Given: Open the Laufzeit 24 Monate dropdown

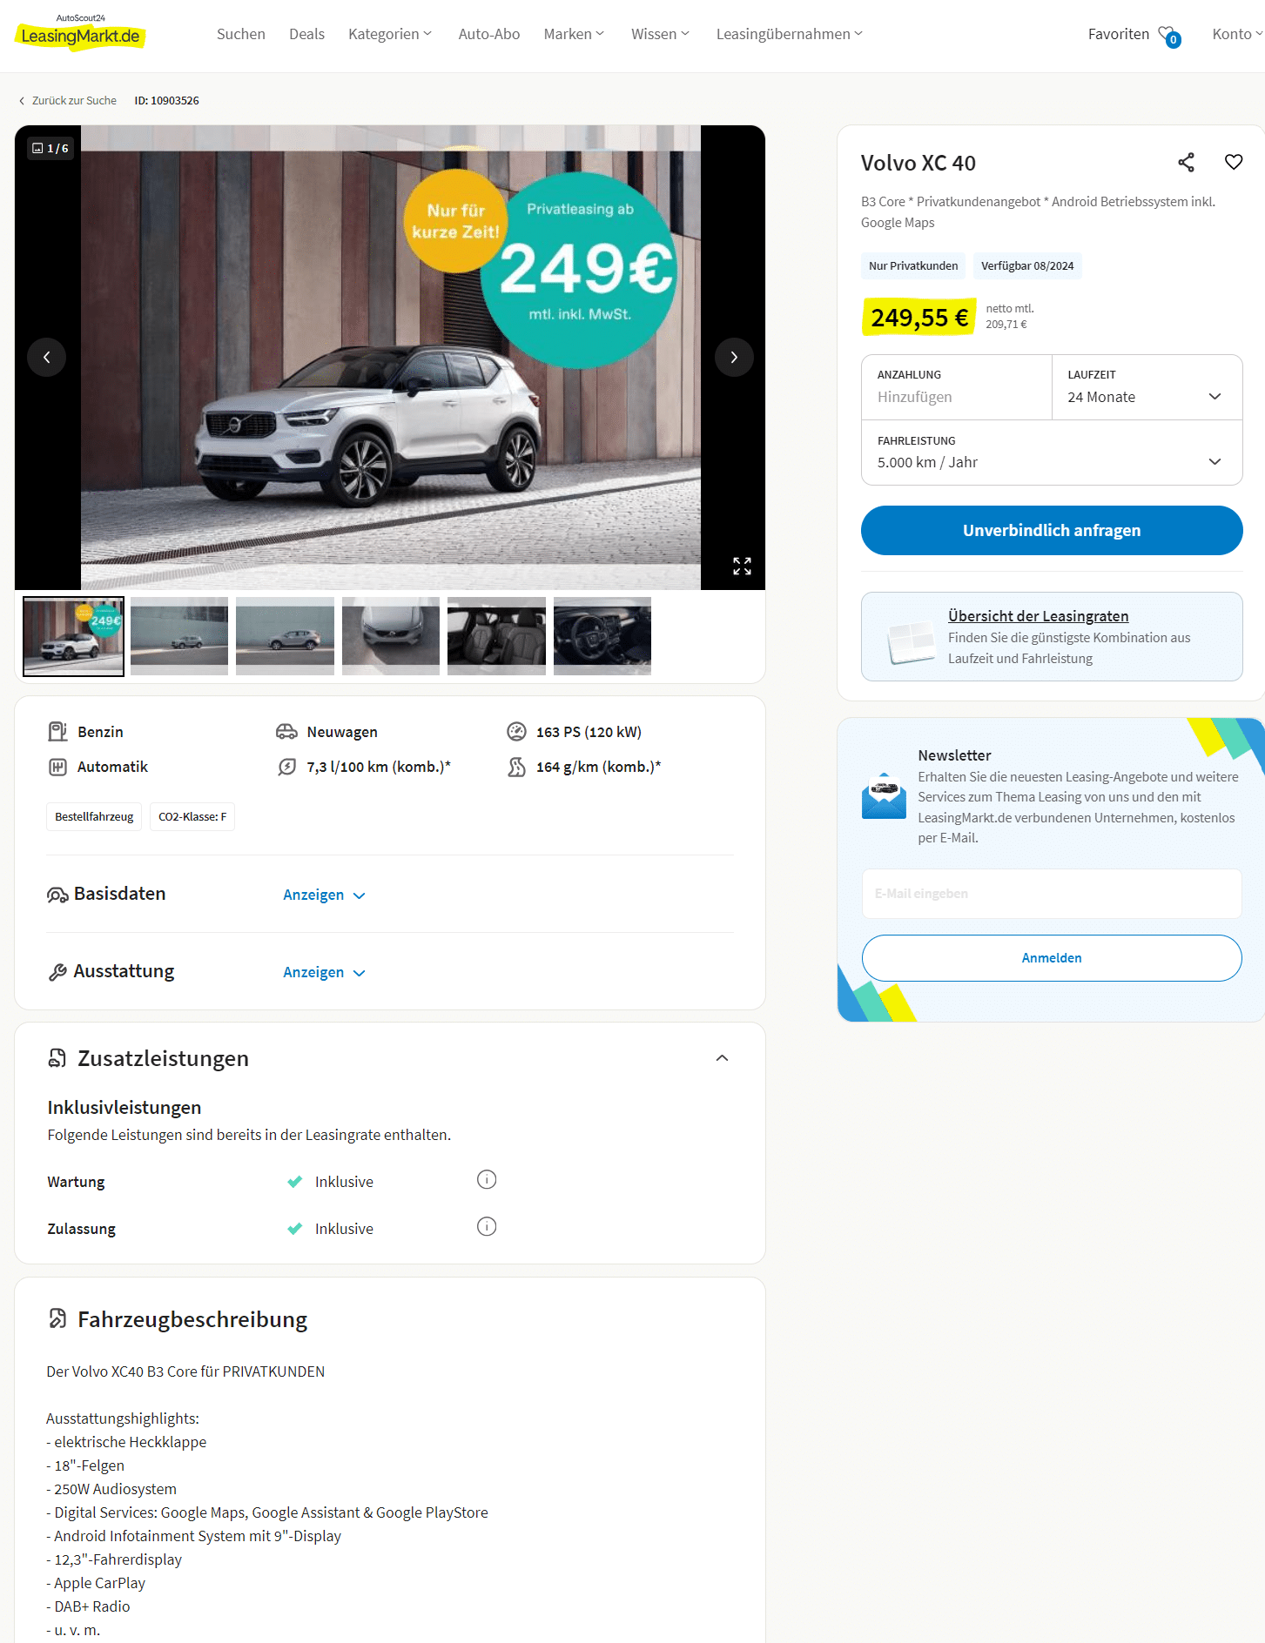Looking at the screenshot, I should click(x=1147, y=387).
